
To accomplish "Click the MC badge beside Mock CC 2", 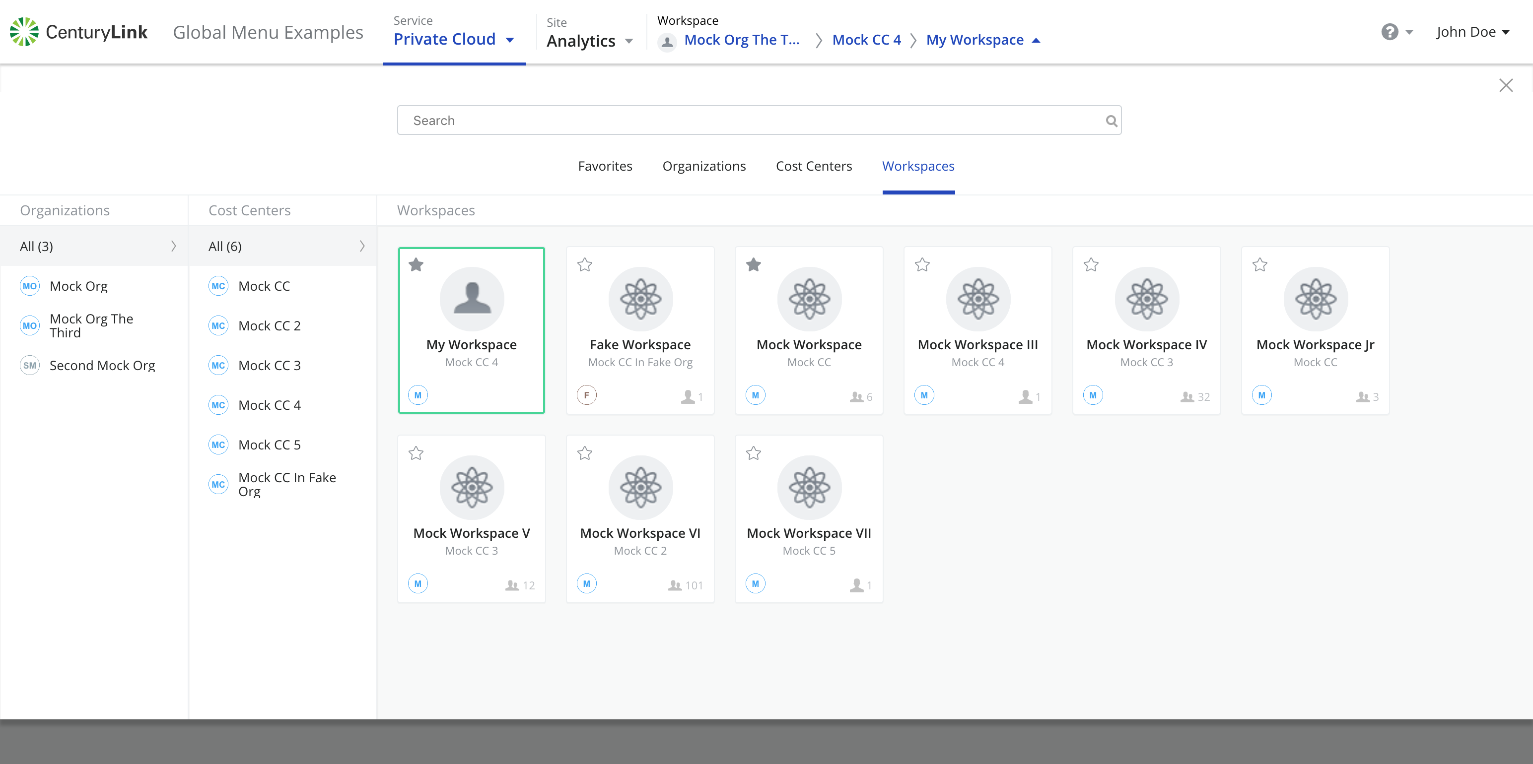I will (x=218, y=326).
